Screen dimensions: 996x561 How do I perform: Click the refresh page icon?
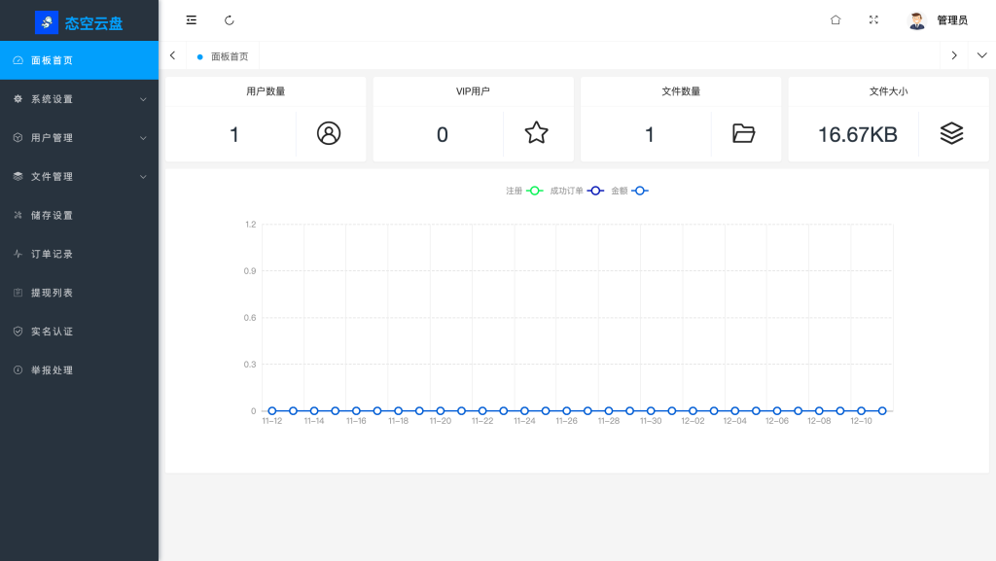[230, 20]
